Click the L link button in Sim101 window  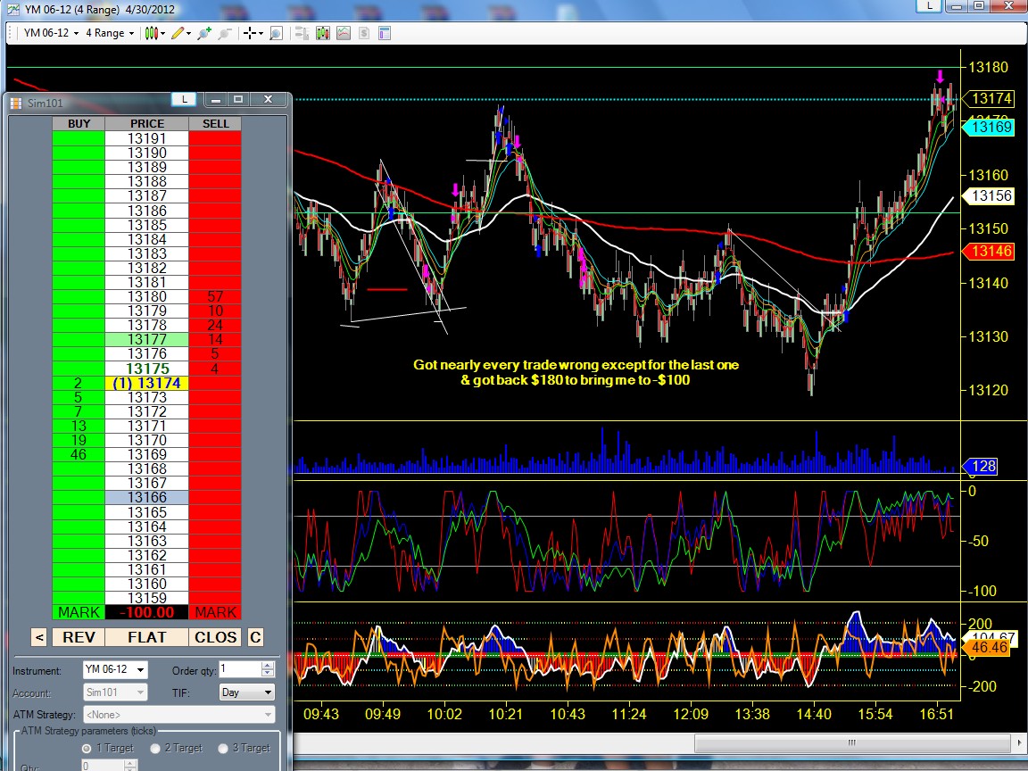184,100
